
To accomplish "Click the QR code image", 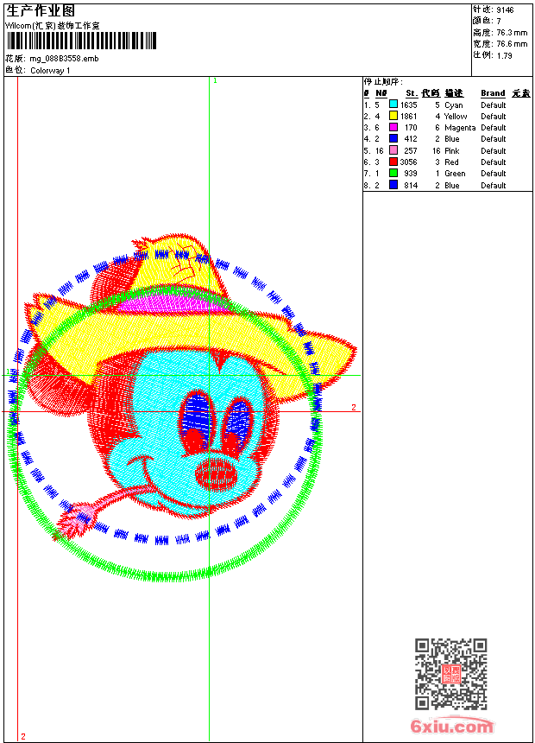I will (450, 674).
